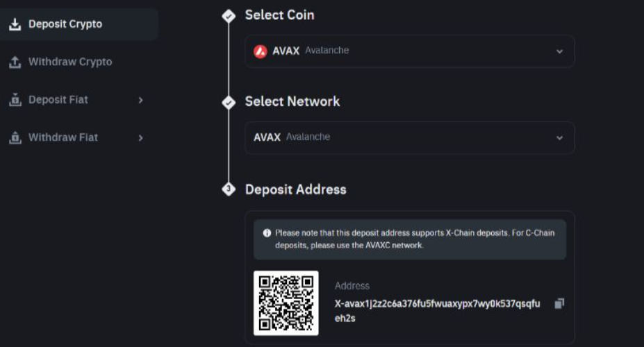Open Deposit Fiat menu item
The image size is (644, 347).
[58, 100]
